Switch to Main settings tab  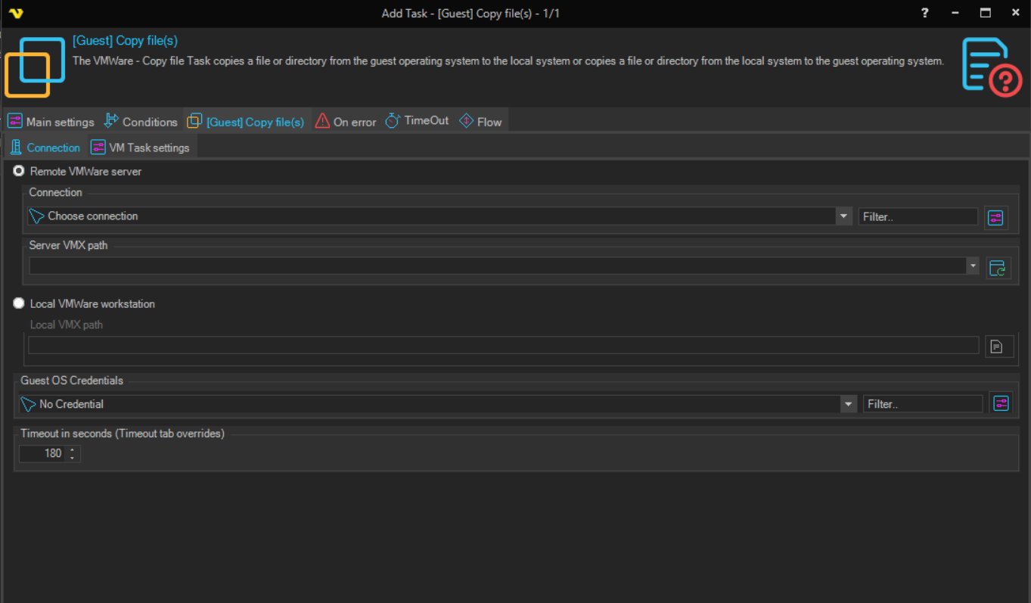tap(51, 121)
